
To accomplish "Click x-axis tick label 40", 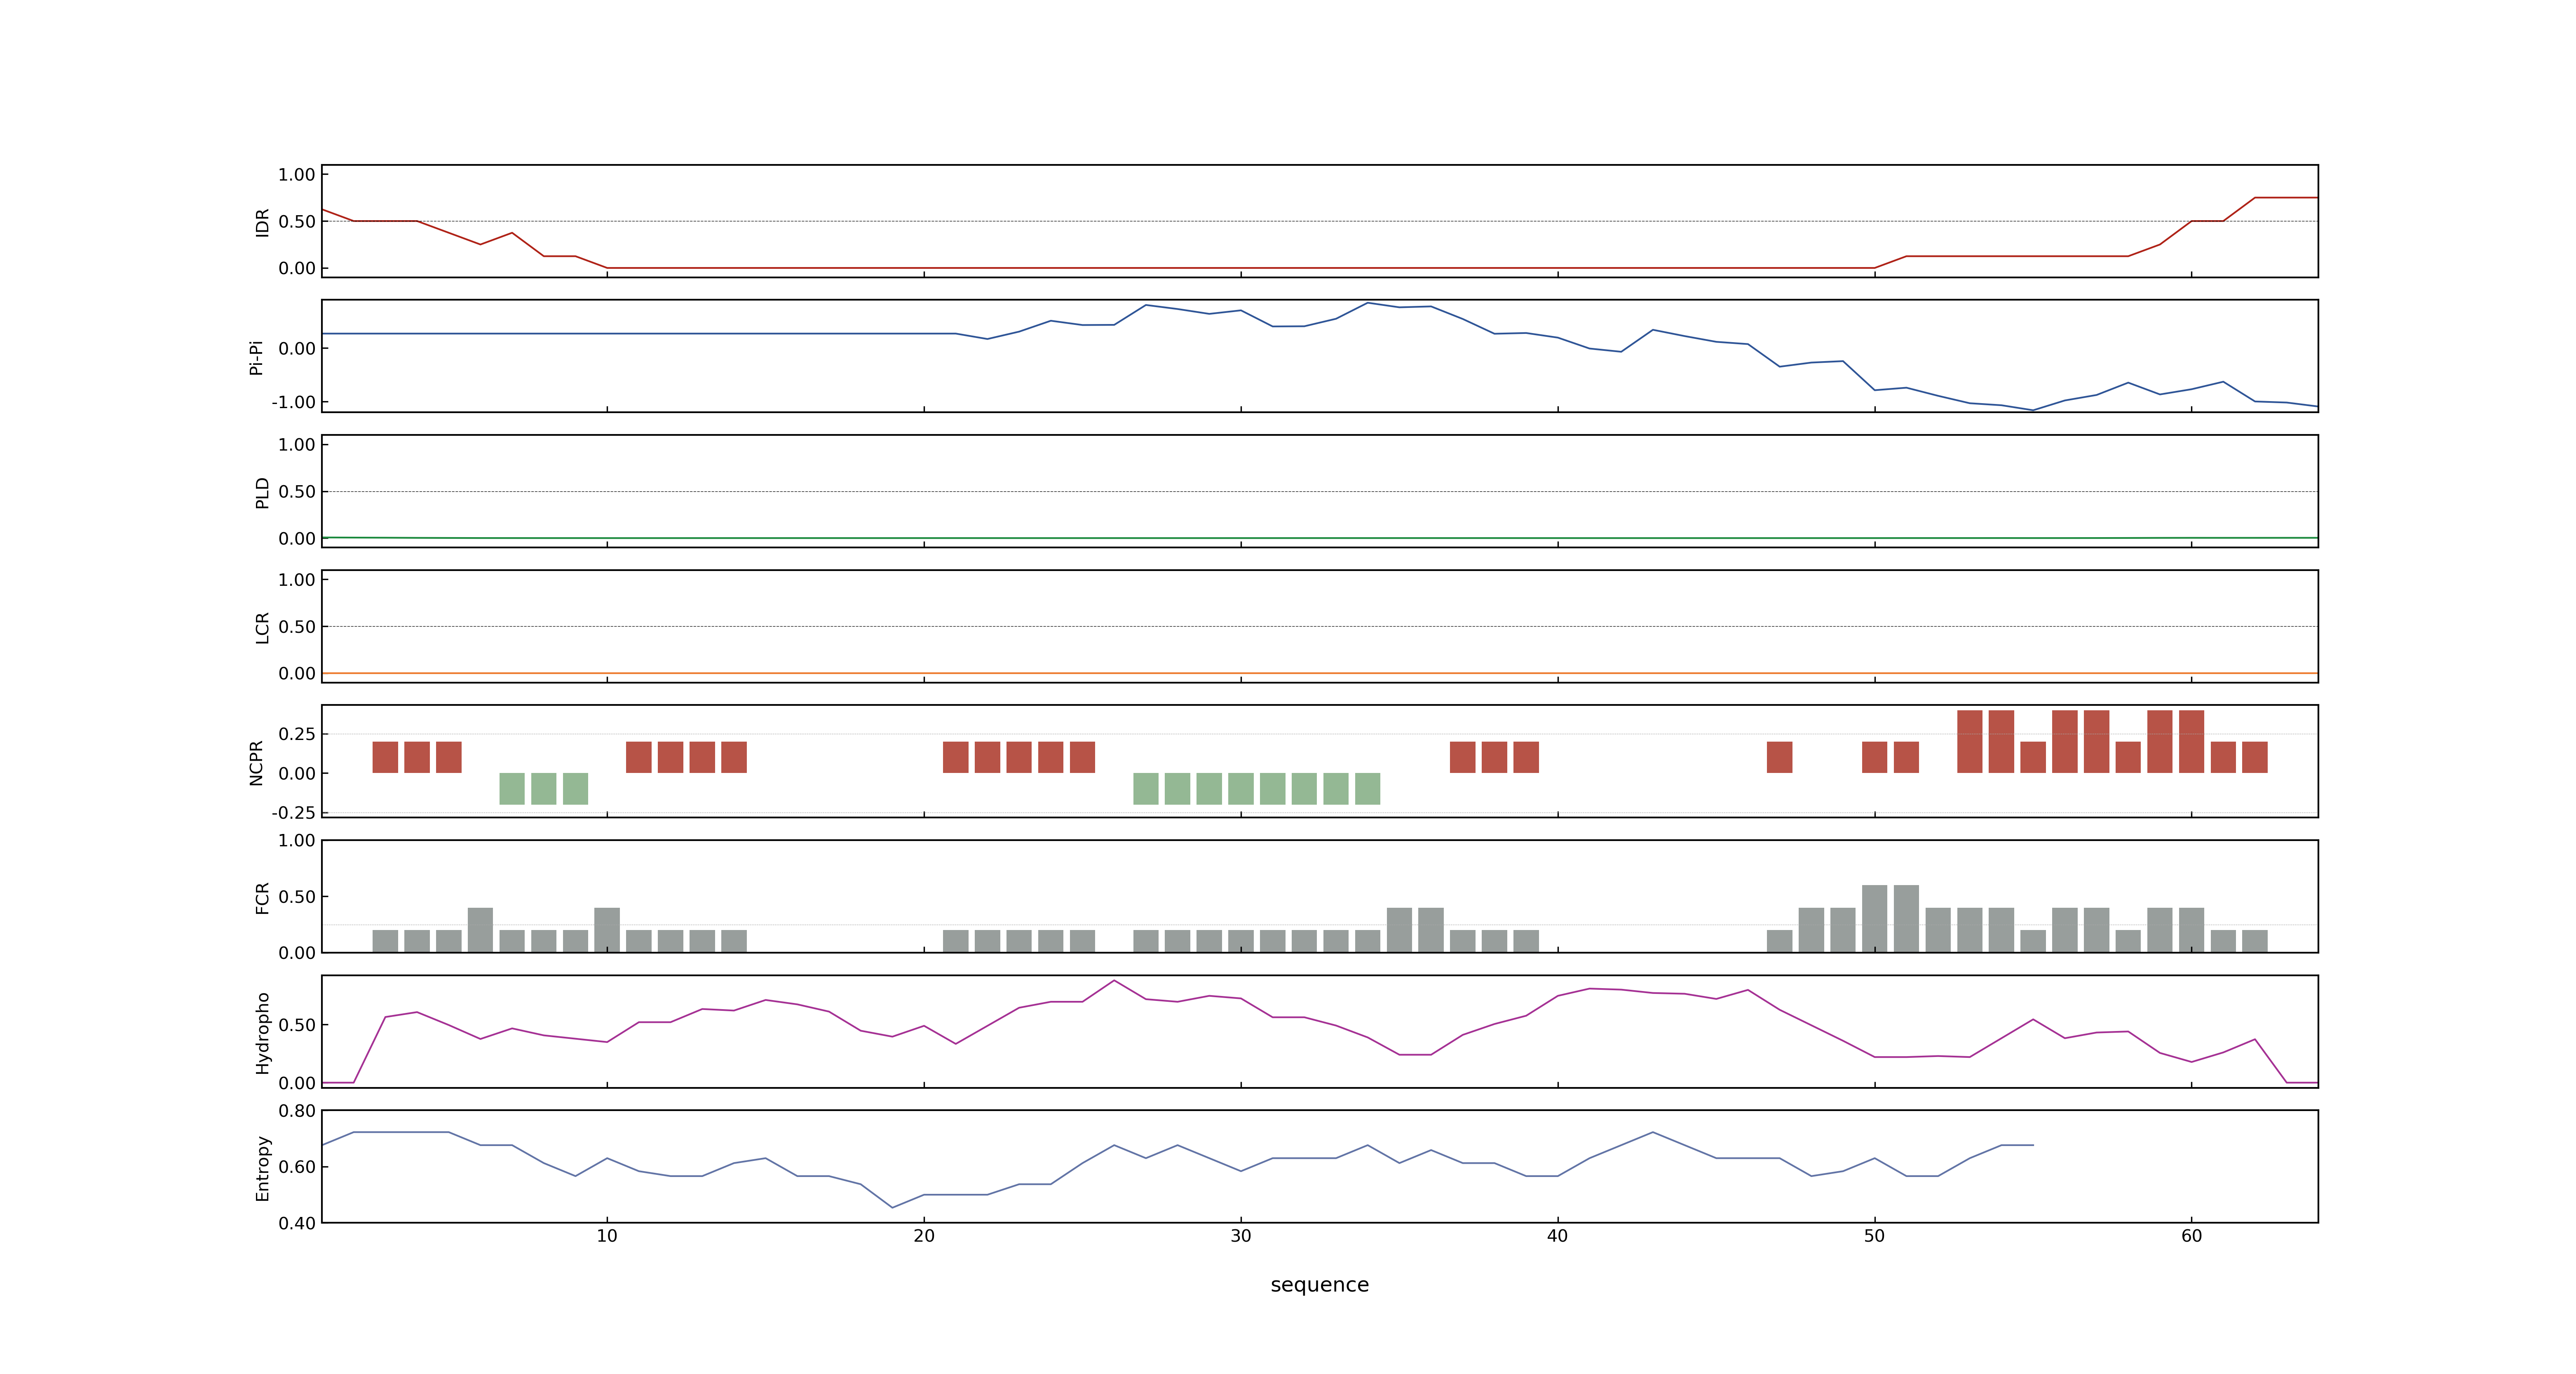I will click(1557, 1236).
